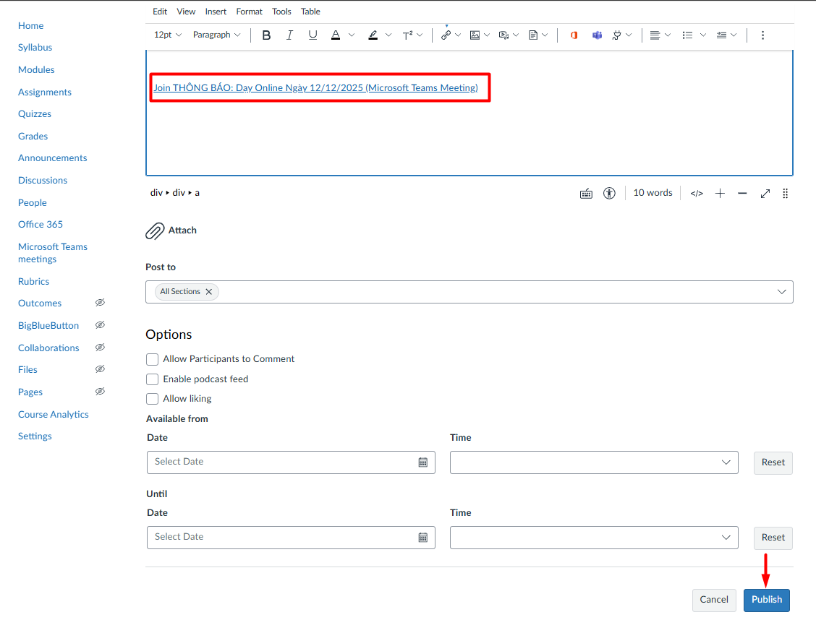Tick the Allow liking checkbox
The image size is (816, 633).
tap(153, 399)
